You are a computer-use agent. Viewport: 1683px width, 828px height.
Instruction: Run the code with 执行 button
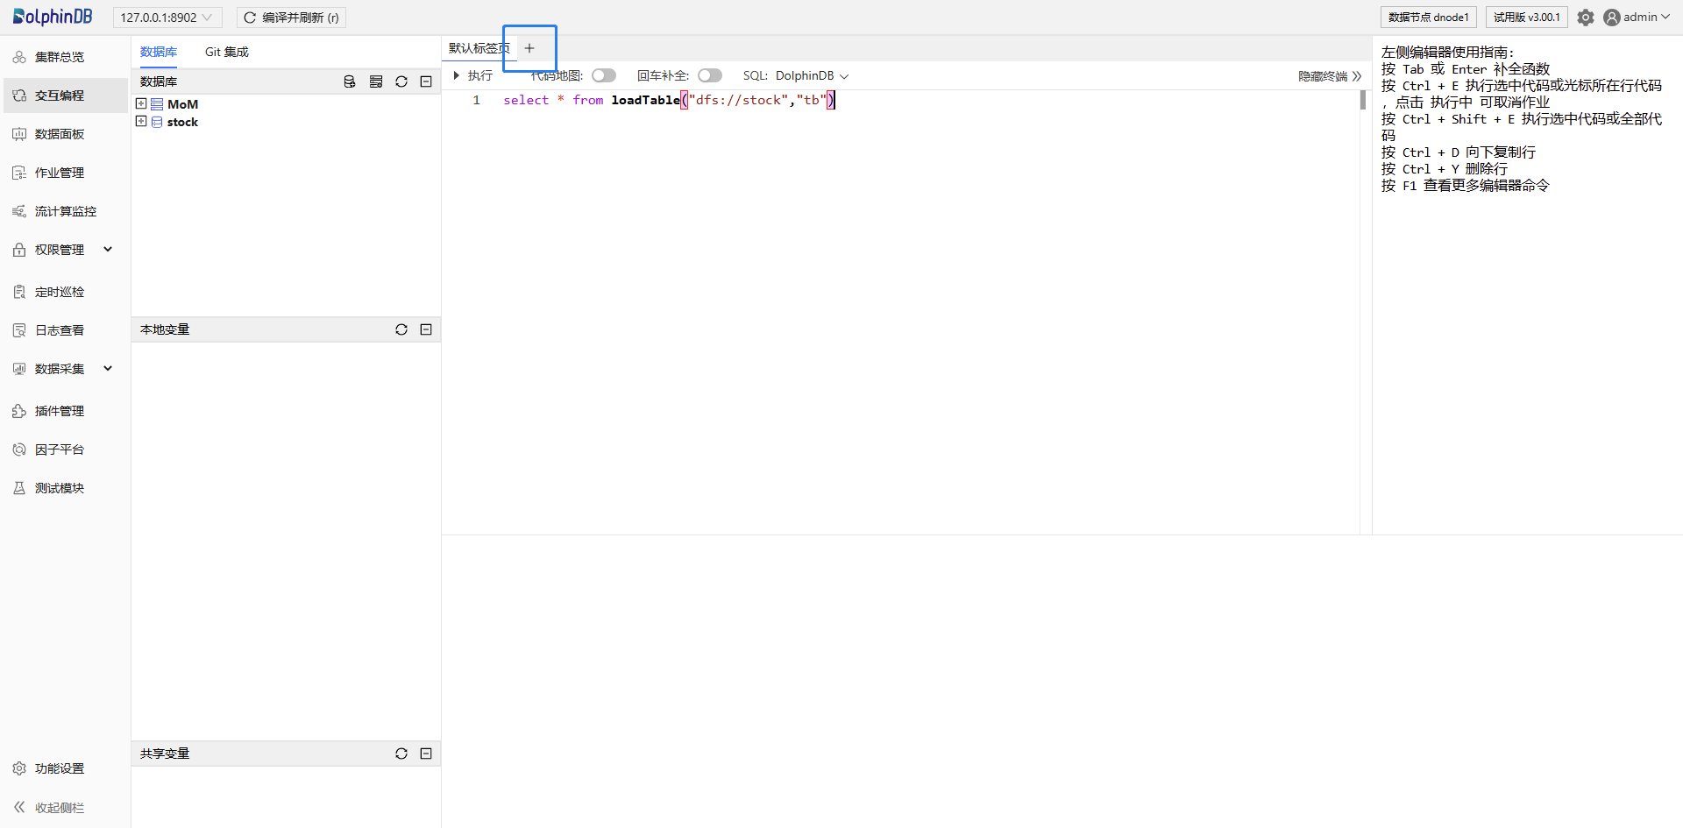[x=472, y=75]
